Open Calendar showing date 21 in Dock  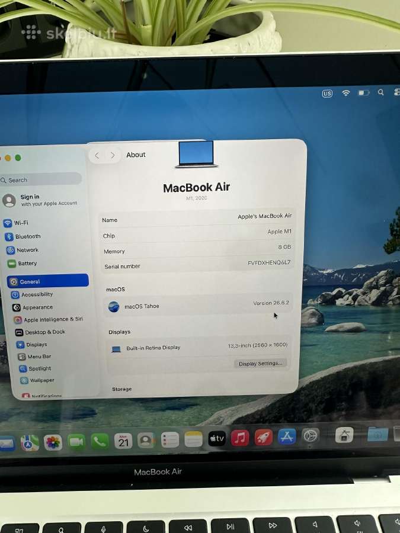coord(123,441)
